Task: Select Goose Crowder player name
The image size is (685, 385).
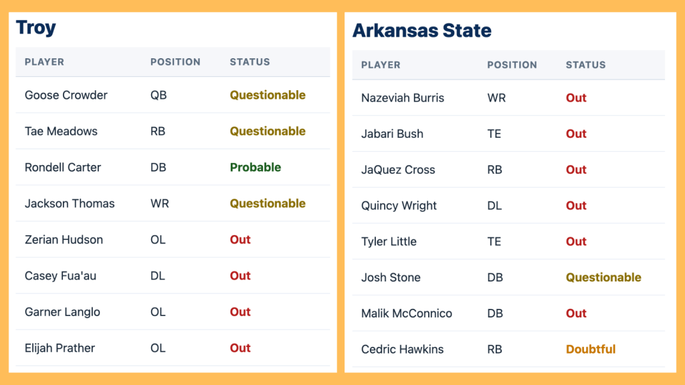Action: [66, 95]
